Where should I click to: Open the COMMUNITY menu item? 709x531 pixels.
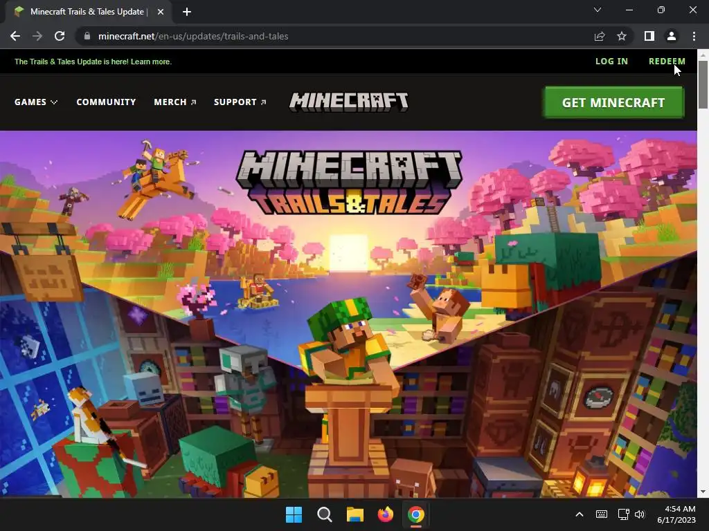[106, 102]
